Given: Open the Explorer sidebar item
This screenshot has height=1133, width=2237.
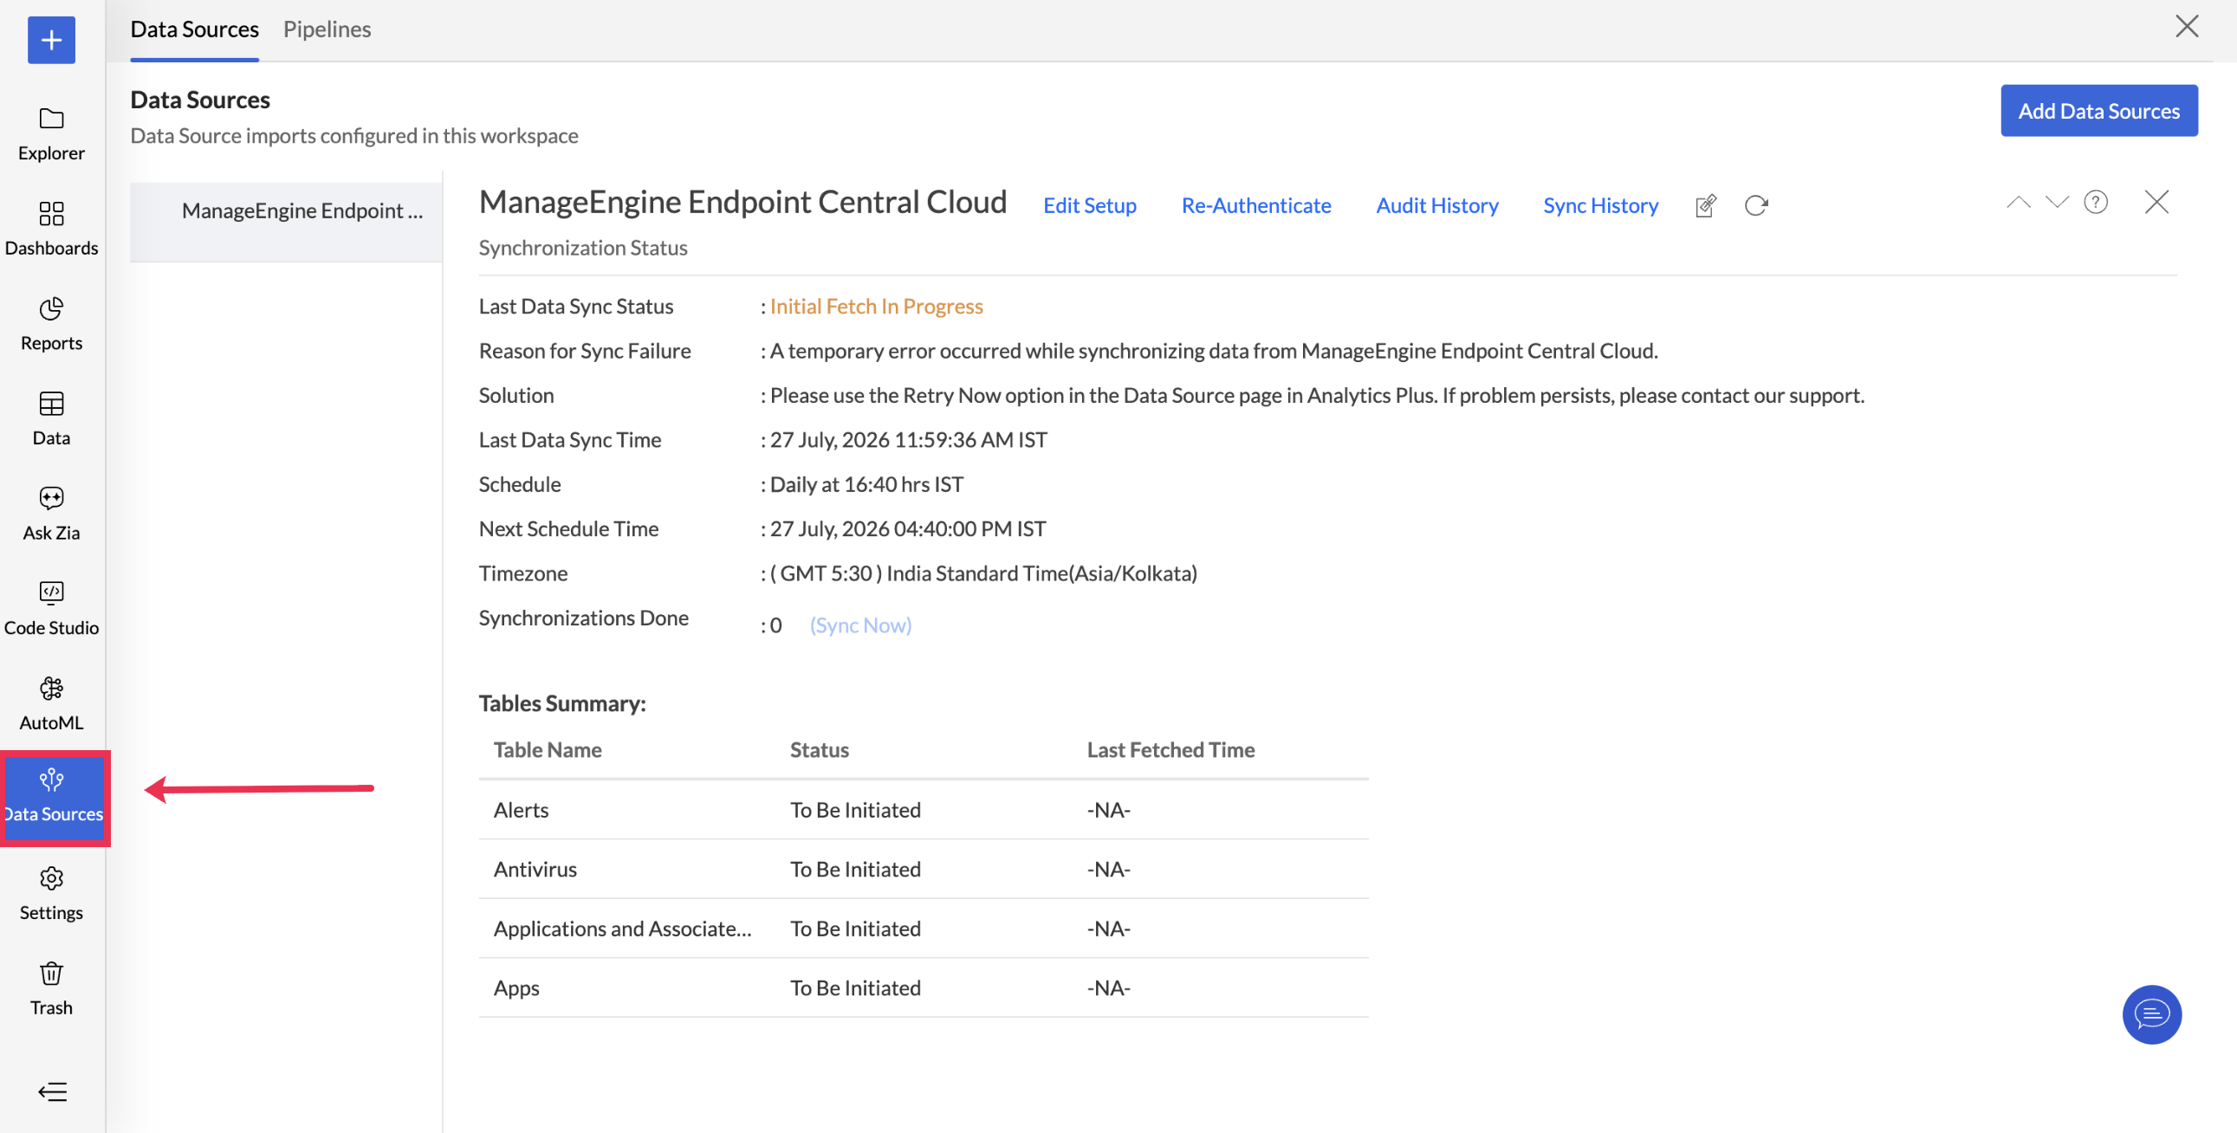Looking at the screenshot, I should pos(51,134).
